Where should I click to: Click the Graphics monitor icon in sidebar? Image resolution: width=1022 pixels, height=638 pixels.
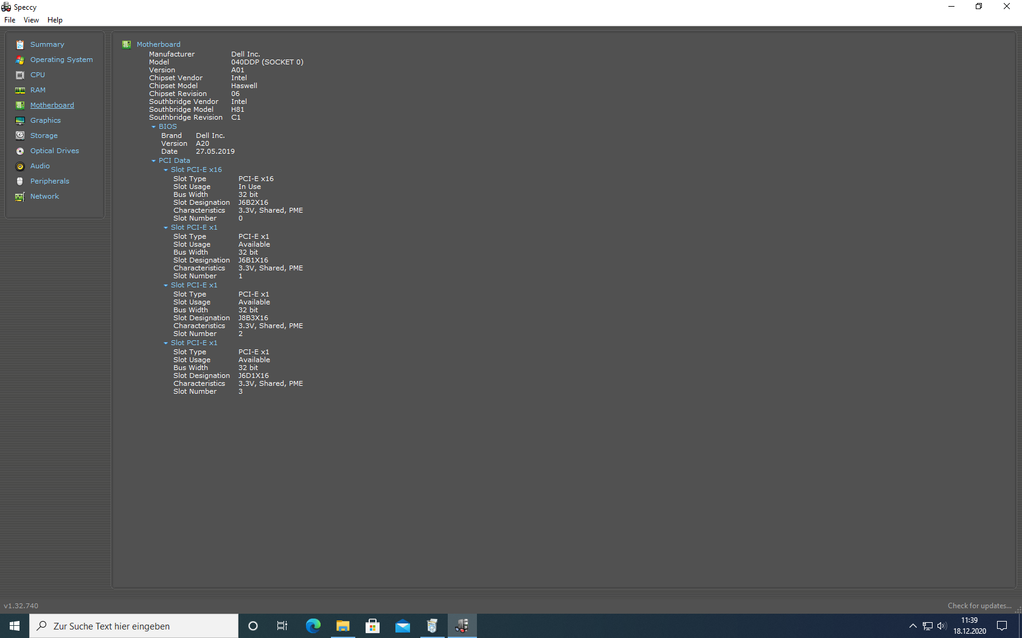[20, 121]
